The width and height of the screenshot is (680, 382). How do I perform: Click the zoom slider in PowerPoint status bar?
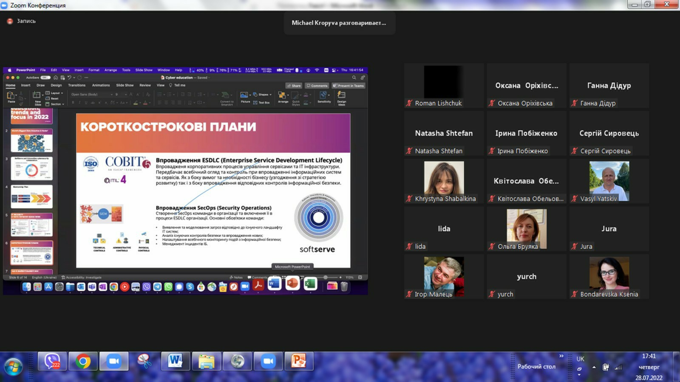[326, 277]
